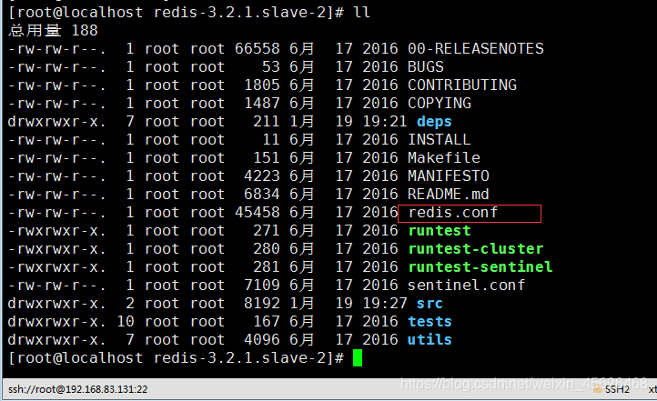Select the runtest-cluster executable name

[x=476, y=249]
